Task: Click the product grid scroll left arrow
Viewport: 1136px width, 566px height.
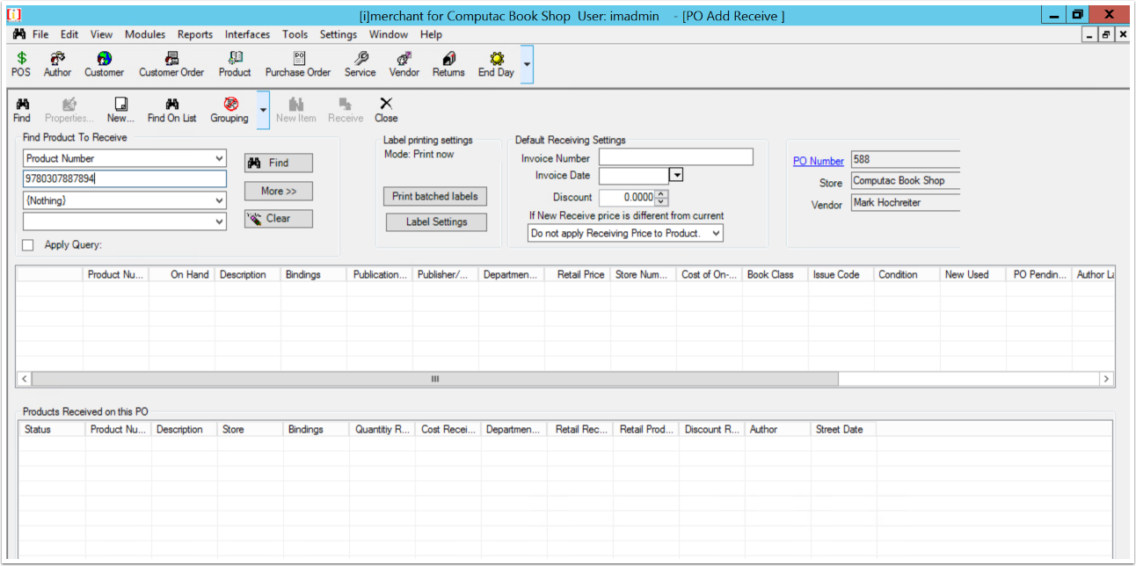Action: pyautogui.click(x=25, y=379)
